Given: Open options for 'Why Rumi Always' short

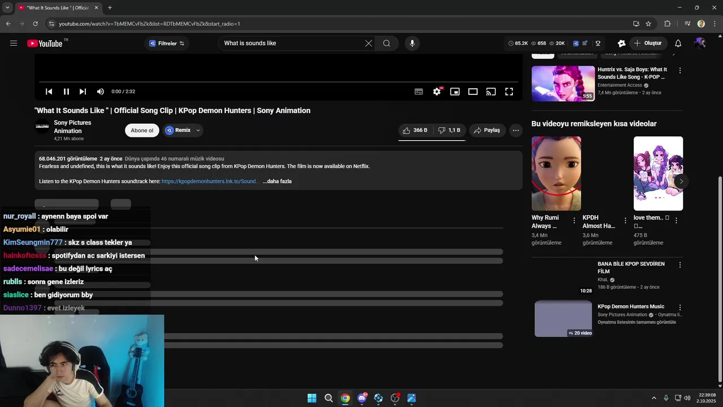Looking at the screenshot, I should coord(574,220).
